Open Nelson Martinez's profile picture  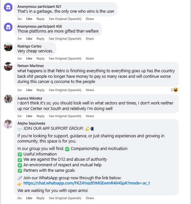pos(8,66)
